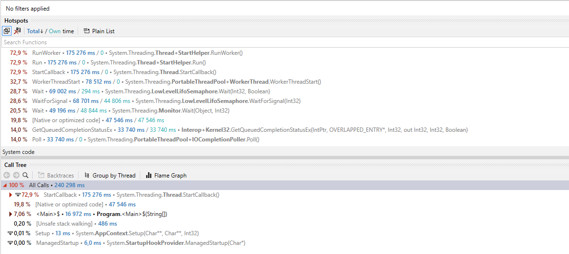The width and height of the screenshot is (569, 254).
Task: Click folded-calls marker on the ManagedStartup row
Action: click(x=10, y=243)
